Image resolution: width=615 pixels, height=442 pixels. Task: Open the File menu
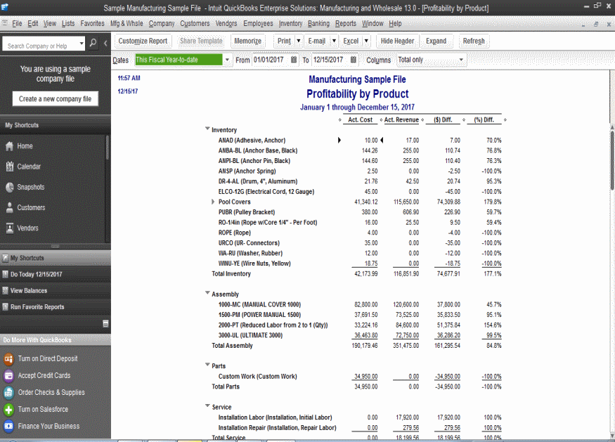pos(17,23)
